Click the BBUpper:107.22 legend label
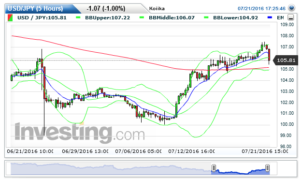This screenshot has width=302, height=181. click(x=107, y=18)
